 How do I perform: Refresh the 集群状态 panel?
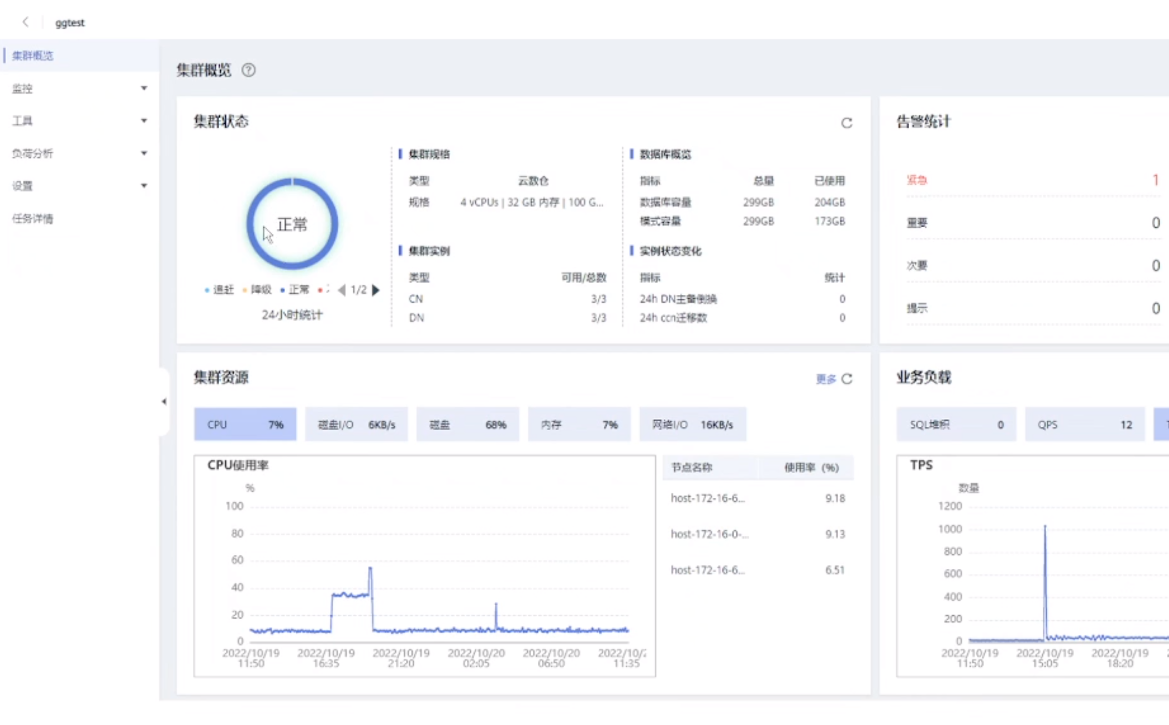click(846, 123)
